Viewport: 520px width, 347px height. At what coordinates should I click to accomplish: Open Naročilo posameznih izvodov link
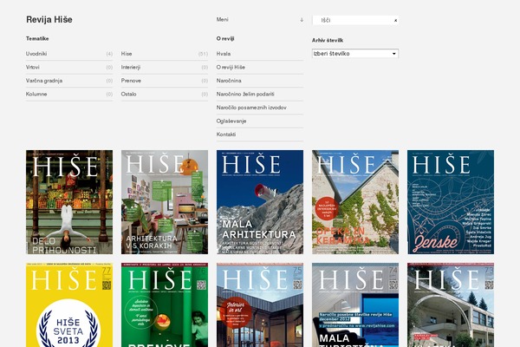click(x=260, y=108)
